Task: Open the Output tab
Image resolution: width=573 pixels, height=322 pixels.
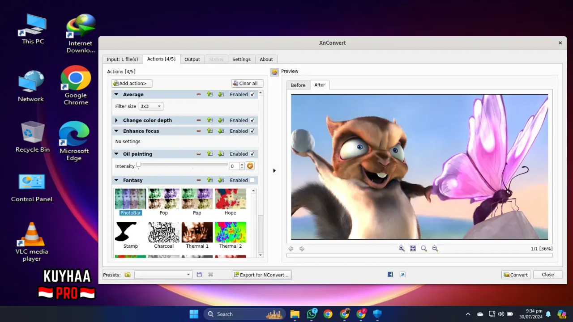Action: click(x=192, y=59)
